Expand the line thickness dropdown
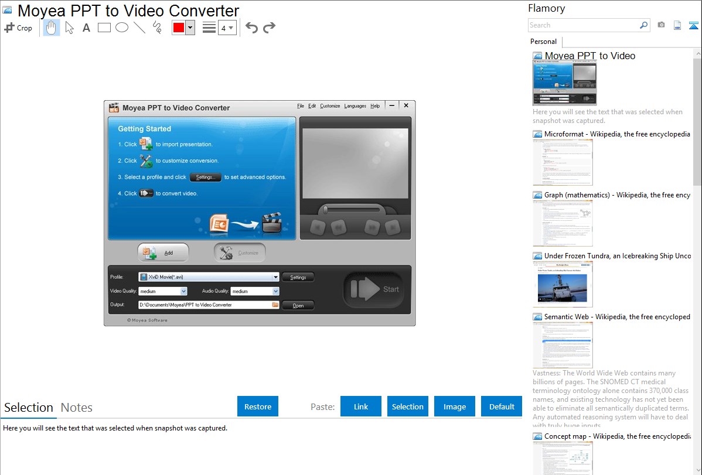 pyautogui.click(x=227, y=28)
